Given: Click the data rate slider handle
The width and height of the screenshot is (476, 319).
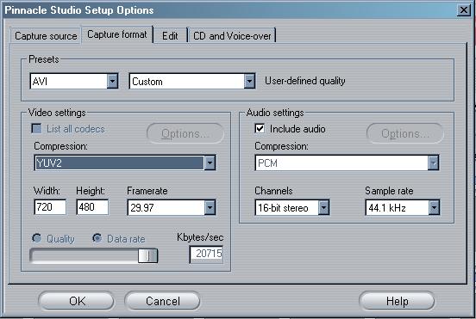Looking at the screenshot, I should point(147,255).
